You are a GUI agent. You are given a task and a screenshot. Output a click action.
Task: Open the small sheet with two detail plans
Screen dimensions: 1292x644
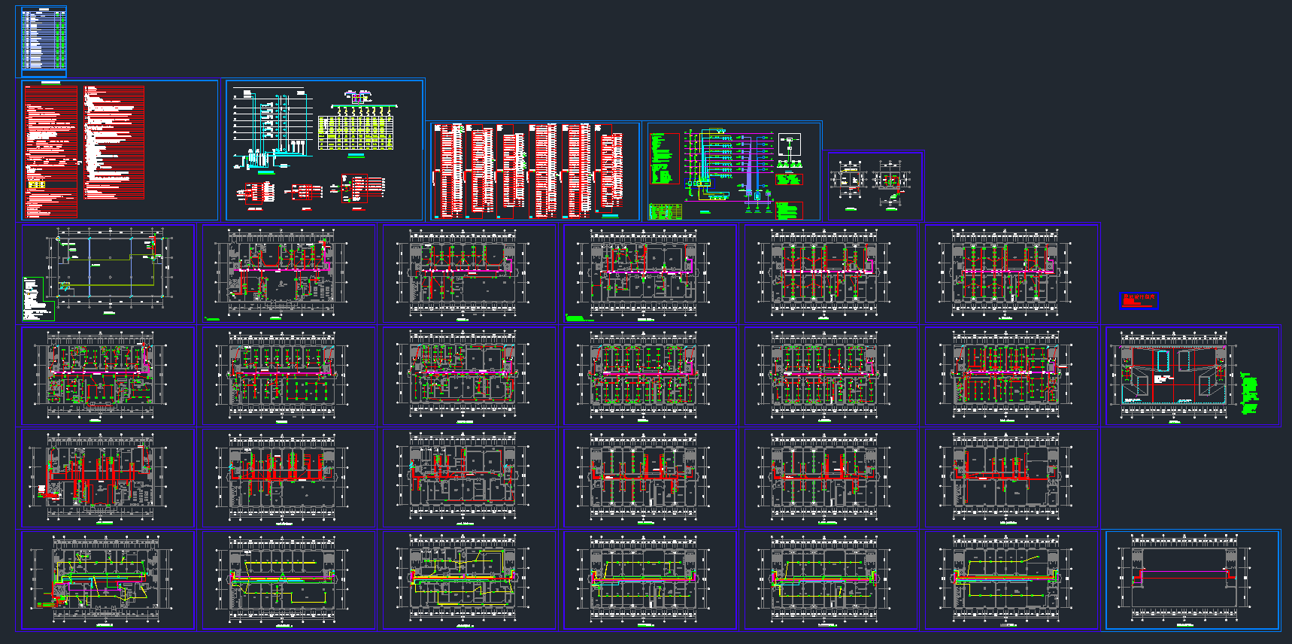click(x=875, y=187)
